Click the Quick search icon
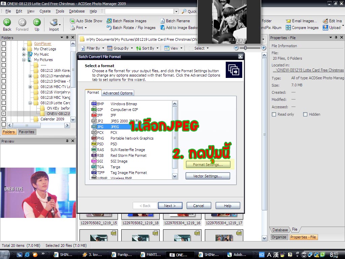This screenshot has height=259, width=345. 184,11
